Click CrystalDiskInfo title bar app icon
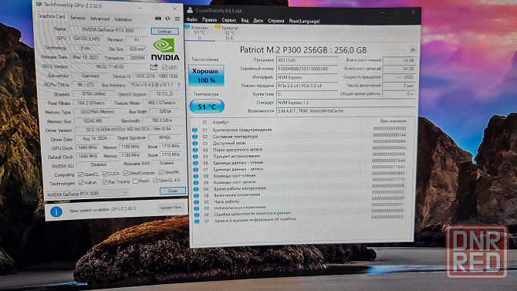 click(x=190, y=10)
